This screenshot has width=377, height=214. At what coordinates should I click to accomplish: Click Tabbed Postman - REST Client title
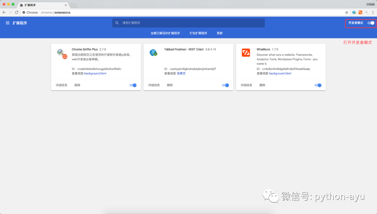pos(184,49)
